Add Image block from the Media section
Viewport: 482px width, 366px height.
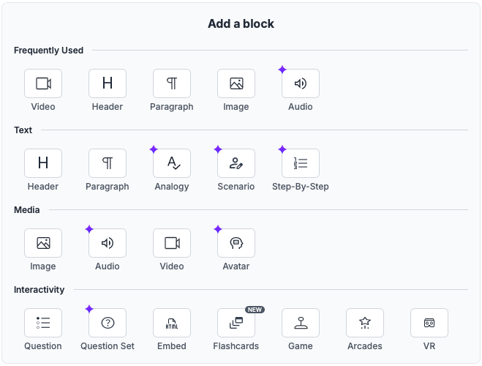(43, 243)
